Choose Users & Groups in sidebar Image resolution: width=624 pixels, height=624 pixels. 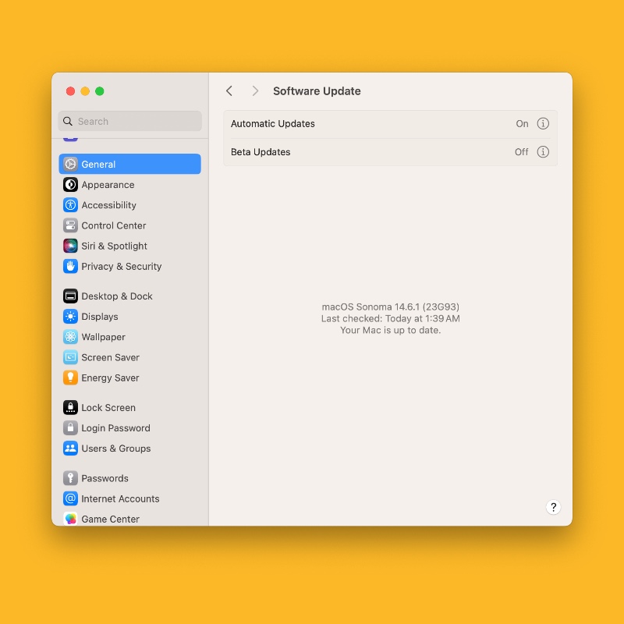(x=115, y=448)
